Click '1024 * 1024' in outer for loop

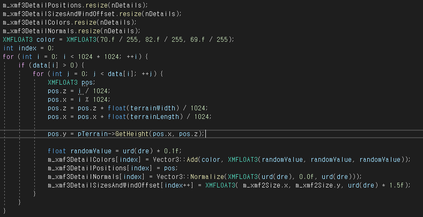(99, 57)
